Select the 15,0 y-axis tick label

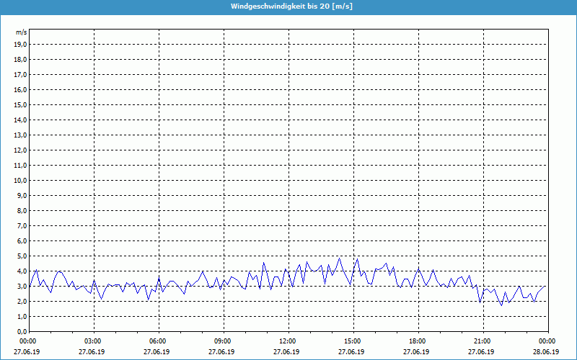pos(21,104)
